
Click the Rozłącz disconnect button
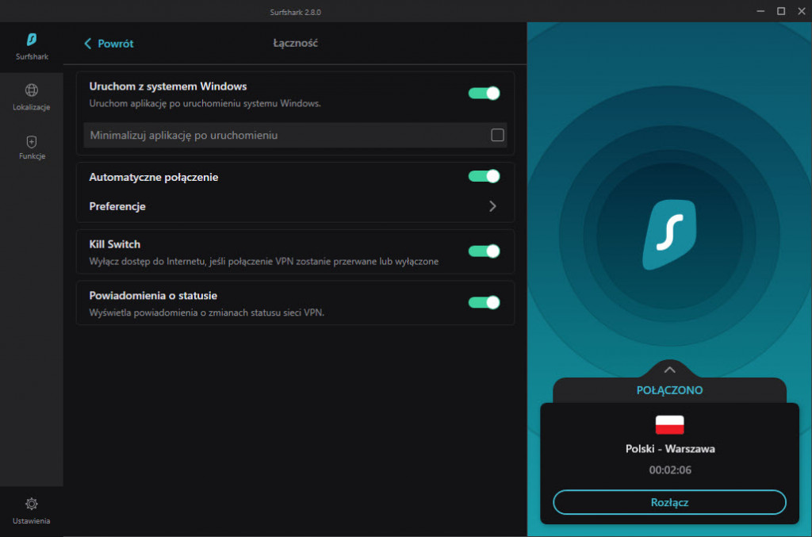coord(669,502)
